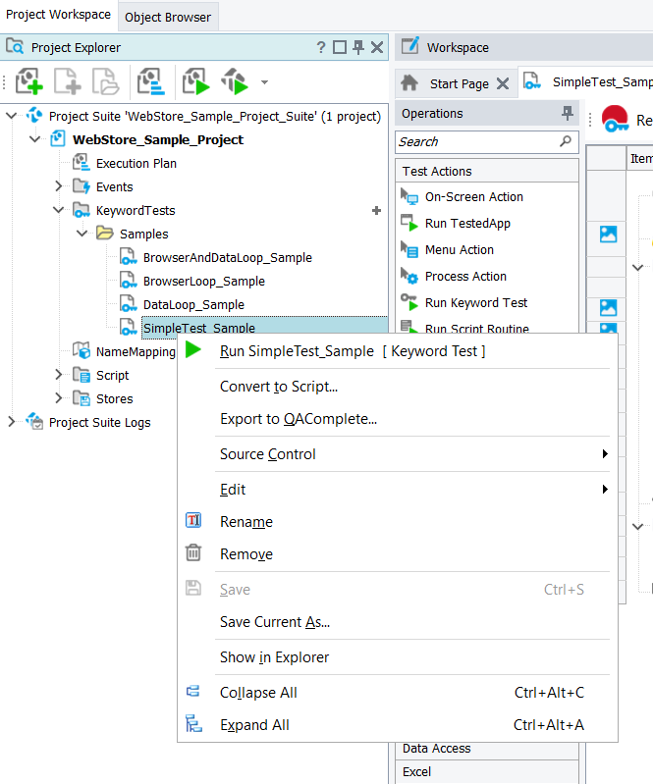Viewport: 653px width, 784px height.
Task: Select Convert to Script menu item
Action: tap(279, 387)
